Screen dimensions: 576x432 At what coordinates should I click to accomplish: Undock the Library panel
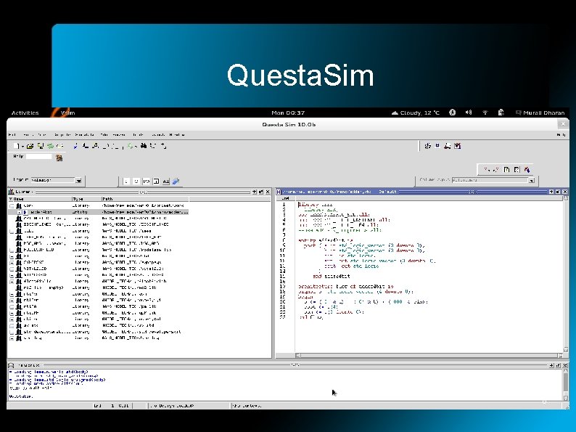point(261,192)
